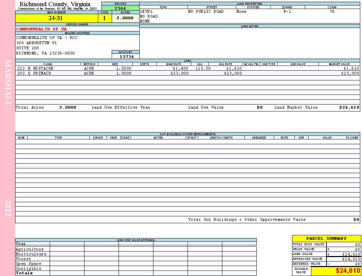Click the PARCEL SUMMARY heading
Image resolution: width=362 pixels, height=276 pixels.
click(x=326, y=238)
